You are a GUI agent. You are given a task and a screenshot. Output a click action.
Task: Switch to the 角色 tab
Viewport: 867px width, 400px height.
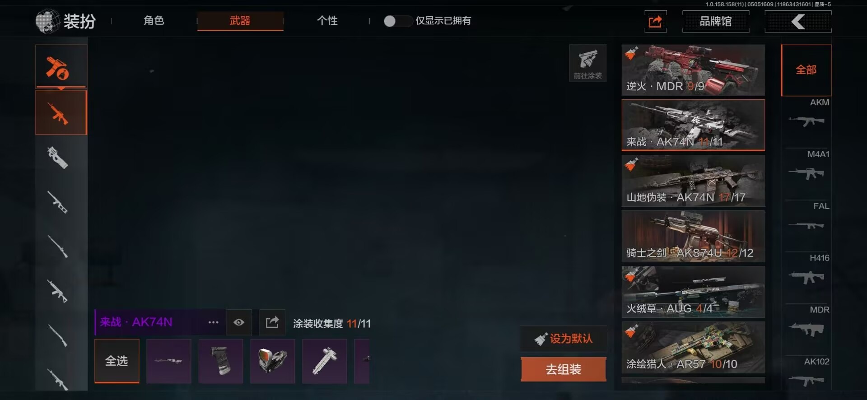tap(154, 21)
